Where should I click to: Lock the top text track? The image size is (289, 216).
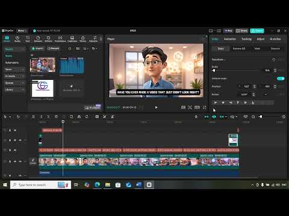(x=10, y=130)
